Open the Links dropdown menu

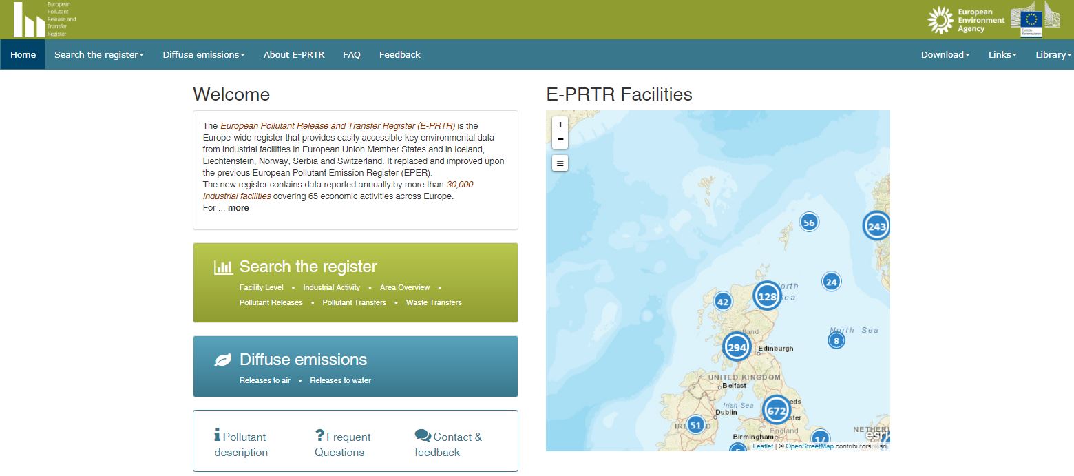1002,54
